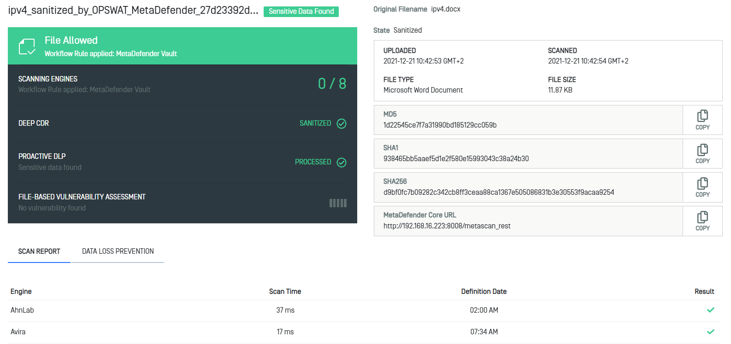
Task: Click the Scan Time column header
Action: click(285, 292)
